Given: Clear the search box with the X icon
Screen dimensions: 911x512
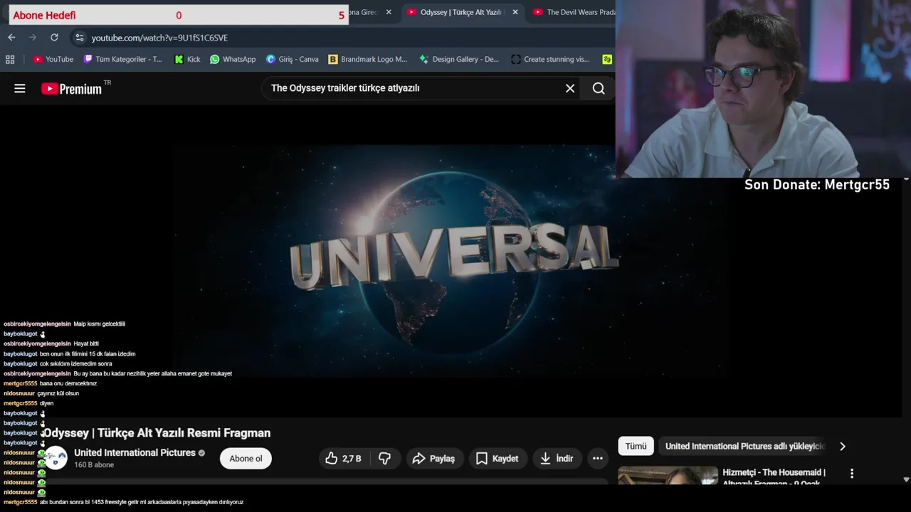Looking at the screenshot, I should tap(570, 88).
